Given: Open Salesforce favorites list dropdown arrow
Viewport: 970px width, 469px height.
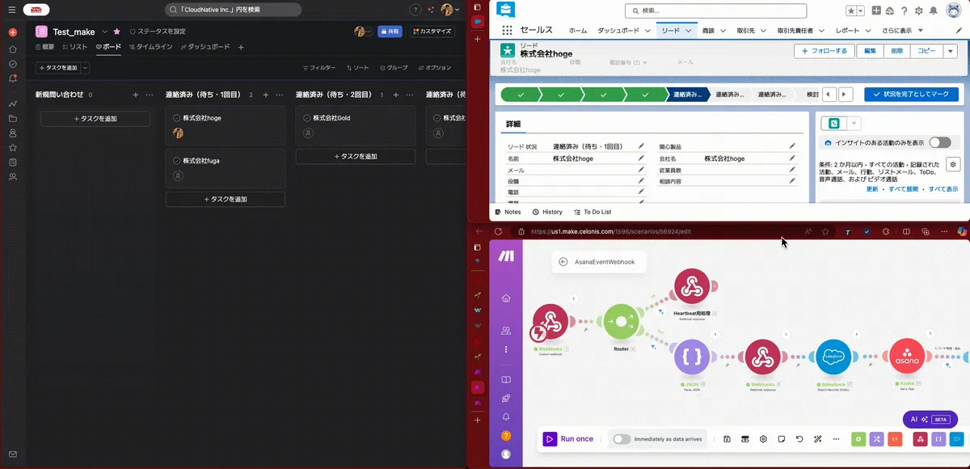Looking at the screenshot, I should 860,11.
